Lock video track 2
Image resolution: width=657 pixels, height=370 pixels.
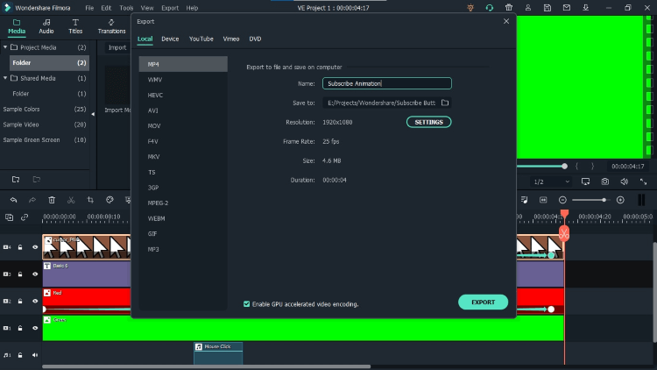tap(20, 302)
